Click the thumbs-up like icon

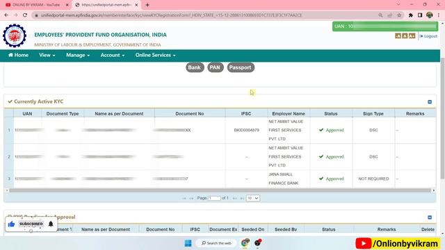click(11, 224)
